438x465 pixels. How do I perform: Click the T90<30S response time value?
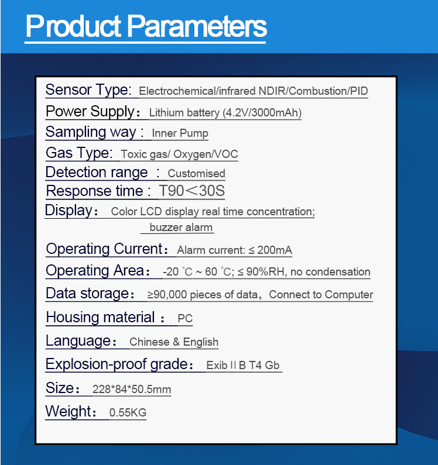click(192, 191)
